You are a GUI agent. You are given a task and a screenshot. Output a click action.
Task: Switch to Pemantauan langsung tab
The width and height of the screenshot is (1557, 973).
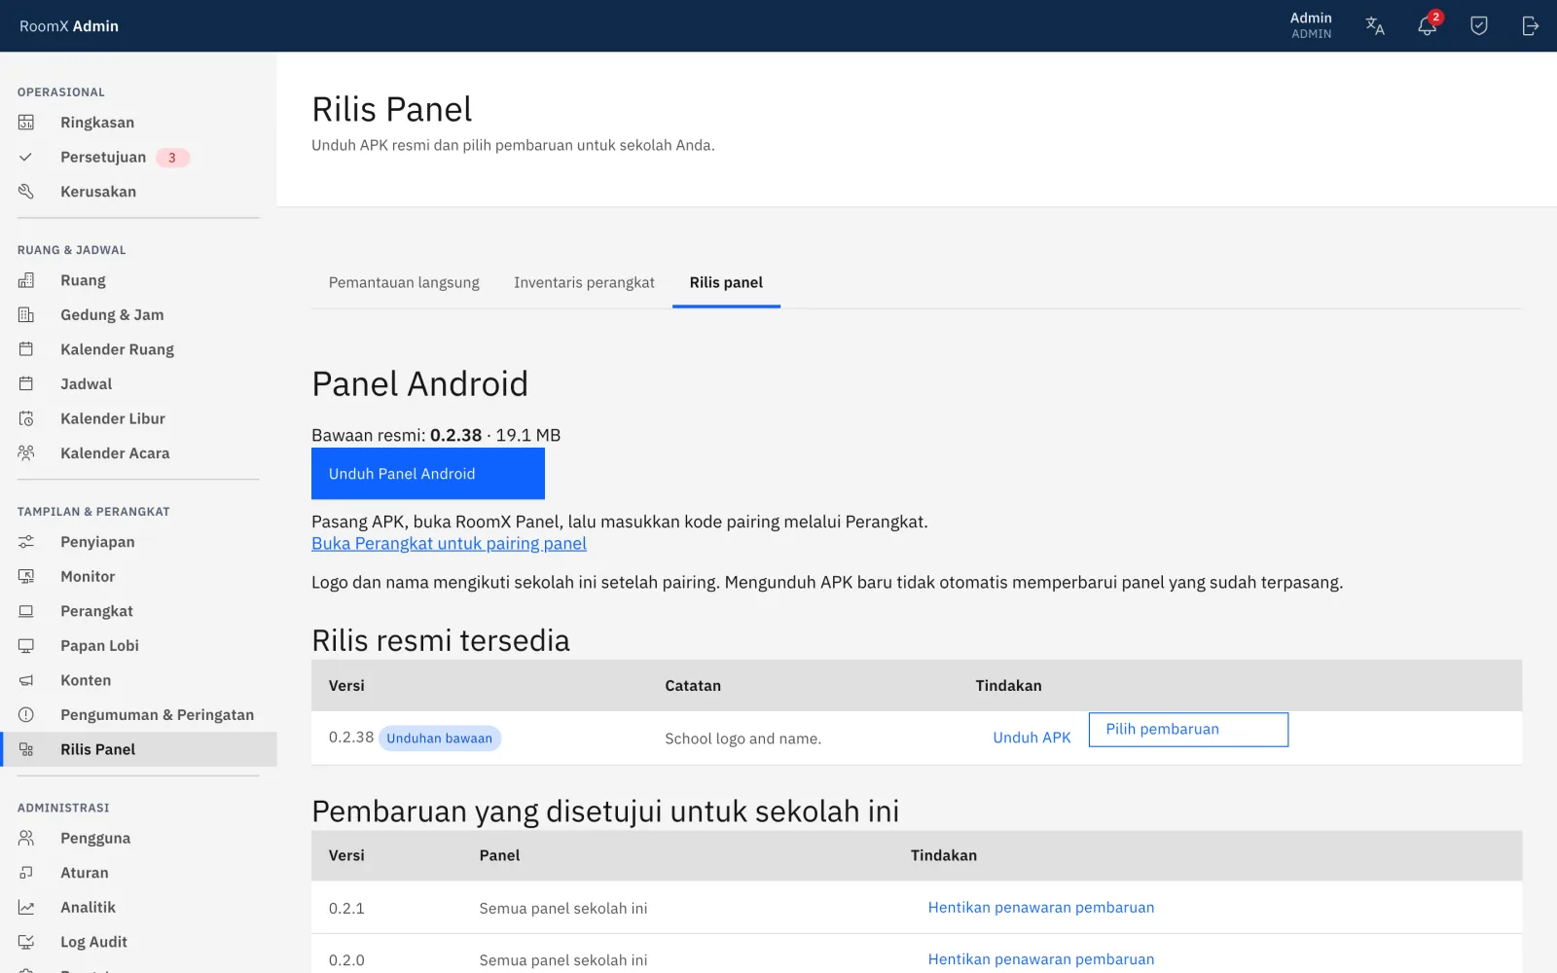pyautogui.click(x=404, y=282)
